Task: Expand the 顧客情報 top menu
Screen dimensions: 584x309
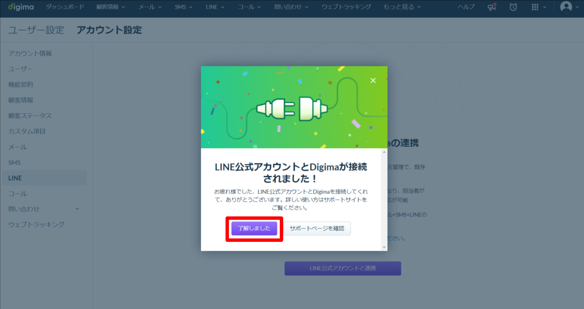Action: 111,7
